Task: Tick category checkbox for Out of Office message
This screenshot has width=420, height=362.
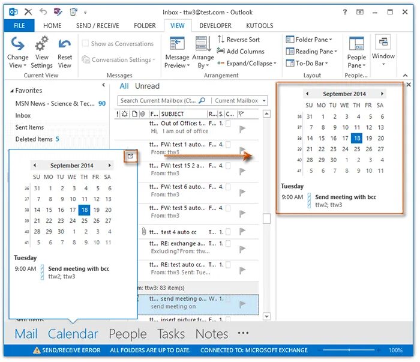Action: (228, 124)
